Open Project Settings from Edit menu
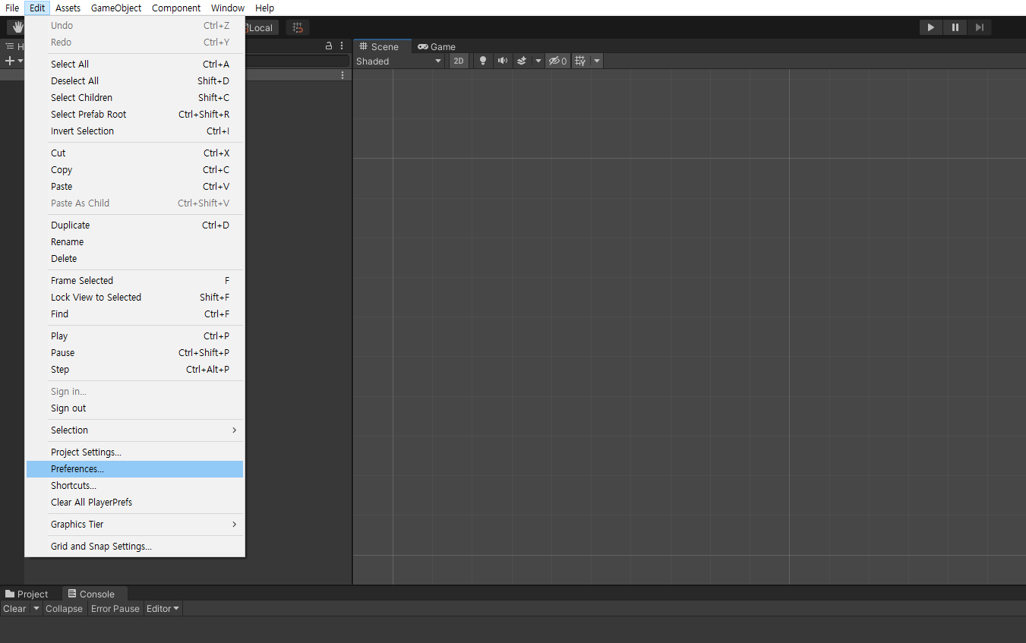 tap(134, 452)
